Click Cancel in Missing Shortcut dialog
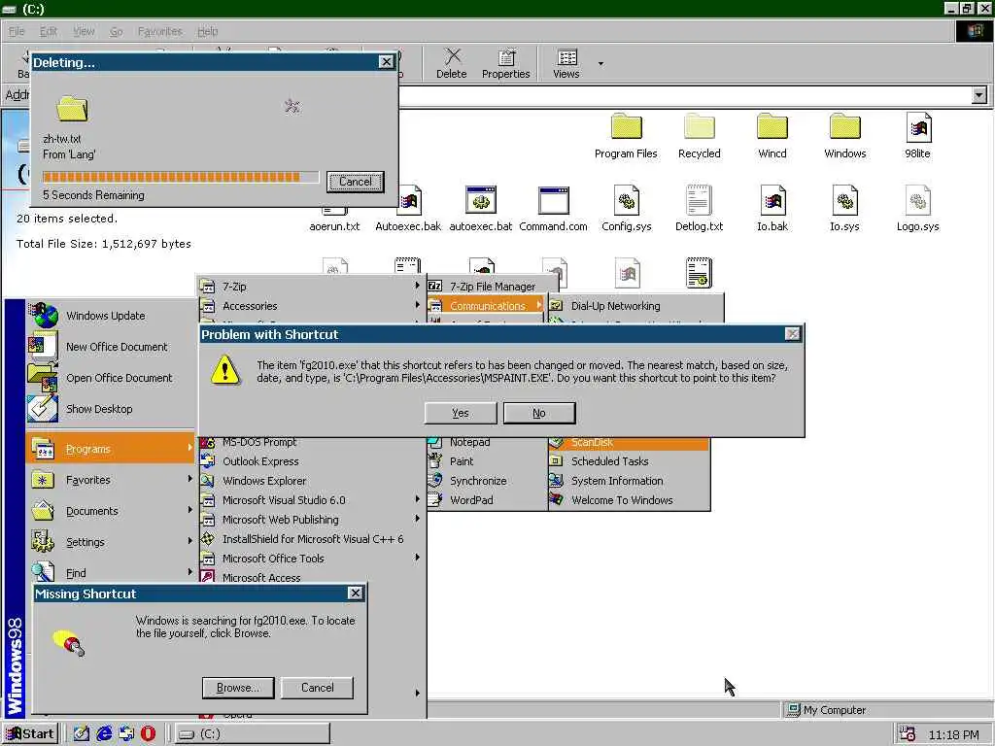995x746 pixels. point(318,688)
